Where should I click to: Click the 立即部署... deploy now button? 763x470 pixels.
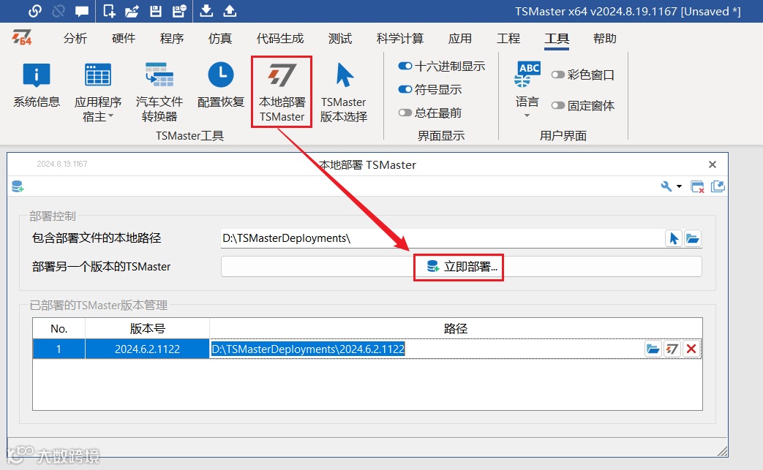coord(462,266)
